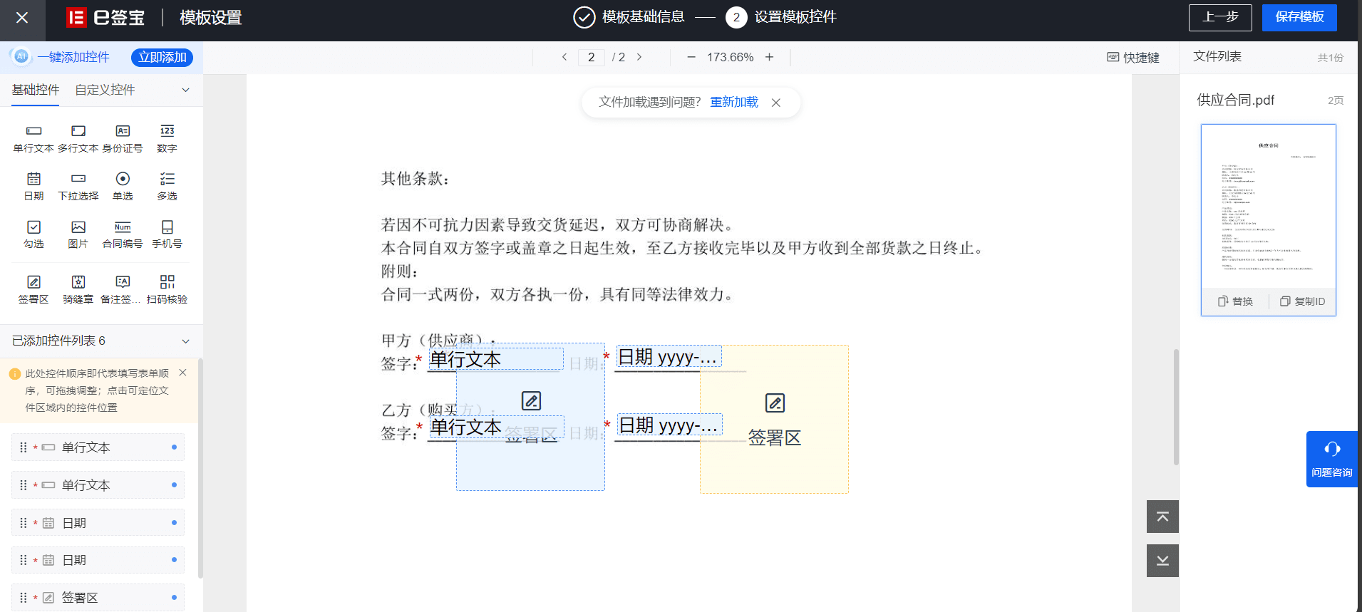
Task: Go to next page arrow
Action: pyautogui.click(x=639, y=57)
